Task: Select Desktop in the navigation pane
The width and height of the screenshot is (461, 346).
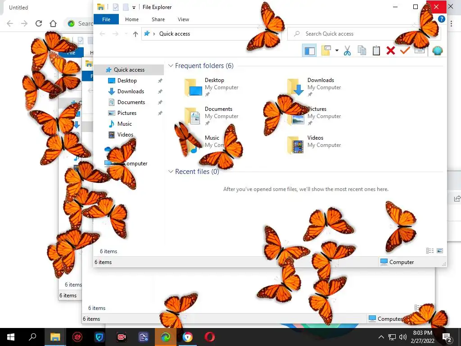Action: [127, 81]
